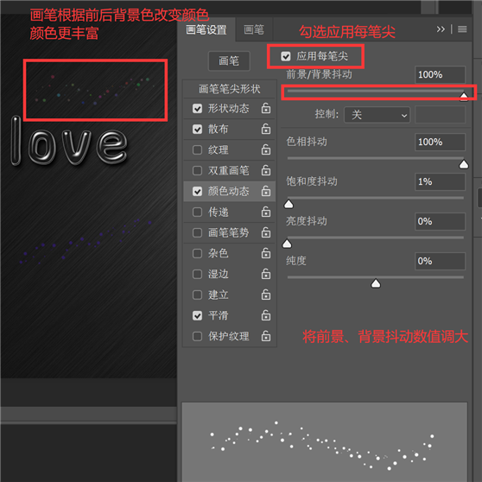
Task: Collapse panel with double-arrow icon
Action: click(441, 29)
